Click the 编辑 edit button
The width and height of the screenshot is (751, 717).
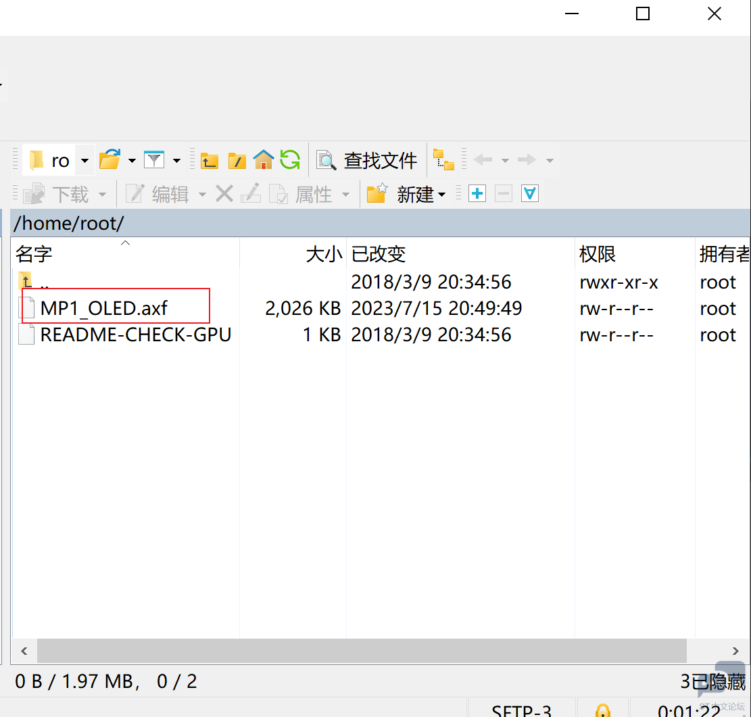pos(158,195)
